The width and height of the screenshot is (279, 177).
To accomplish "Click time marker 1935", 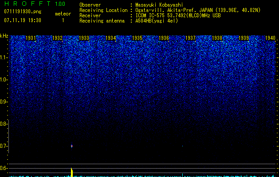I will 137,38.
